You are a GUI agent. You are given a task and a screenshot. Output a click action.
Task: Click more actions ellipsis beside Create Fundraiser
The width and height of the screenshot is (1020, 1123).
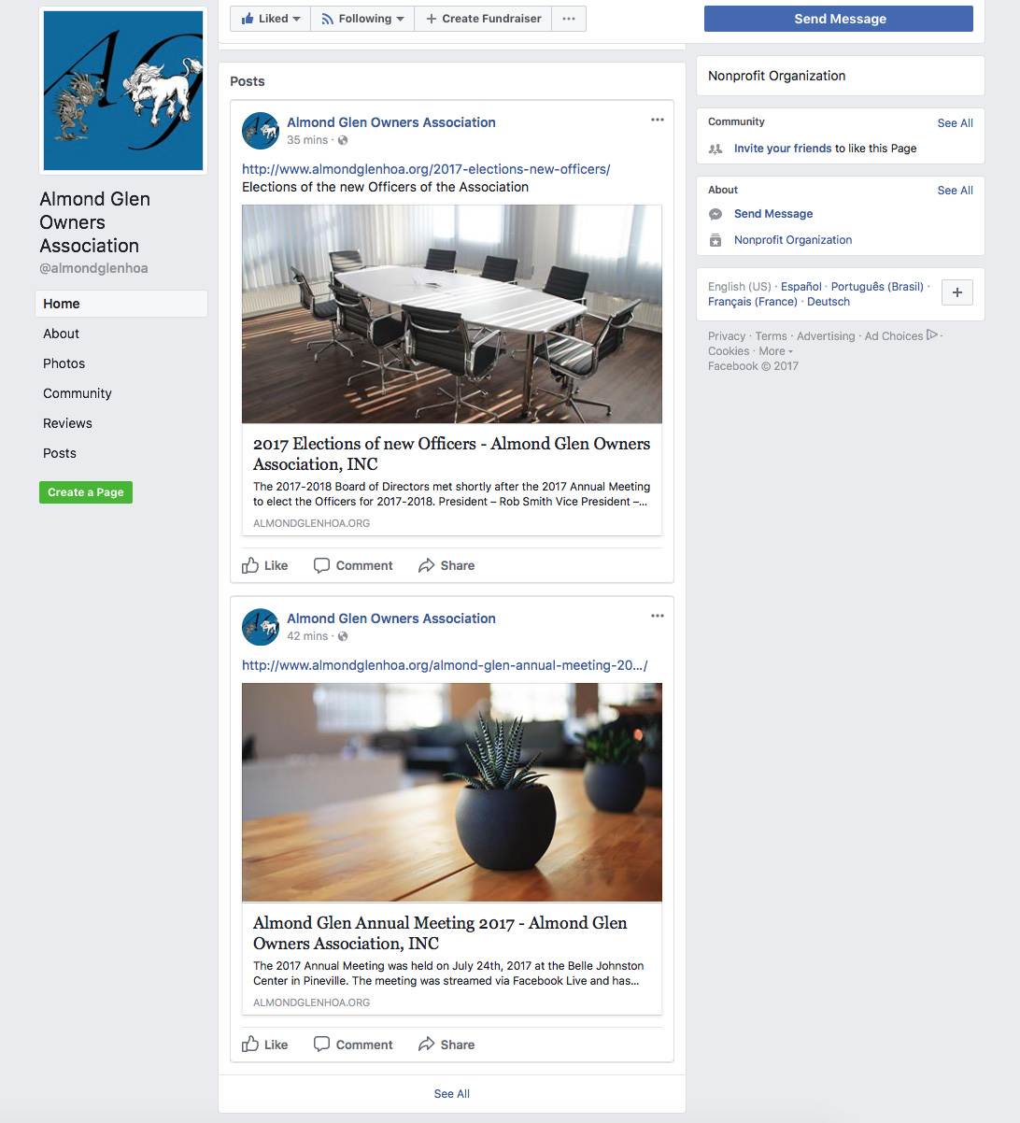coord(569,19)
